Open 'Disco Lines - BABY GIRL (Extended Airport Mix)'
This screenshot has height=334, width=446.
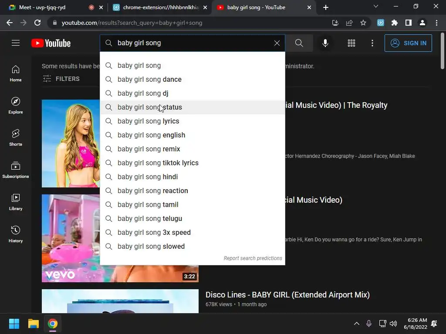(x=287, y=295)
